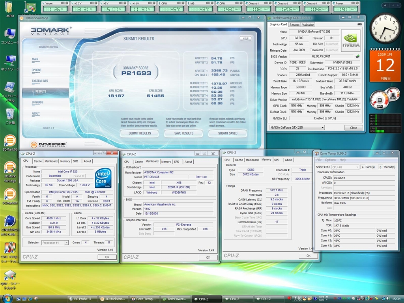Open the SPD tab in Memory CPU-Z window
The width and height of the screenshot is (404, 303).
coord(277,160)
